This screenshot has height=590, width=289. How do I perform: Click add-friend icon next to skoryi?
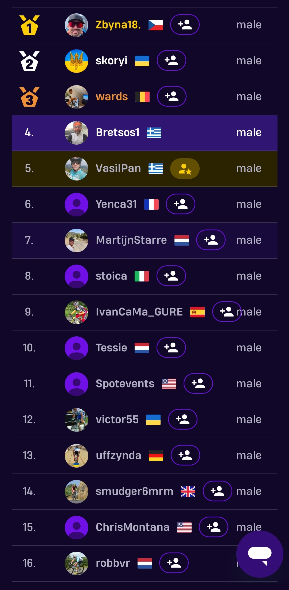171,61
